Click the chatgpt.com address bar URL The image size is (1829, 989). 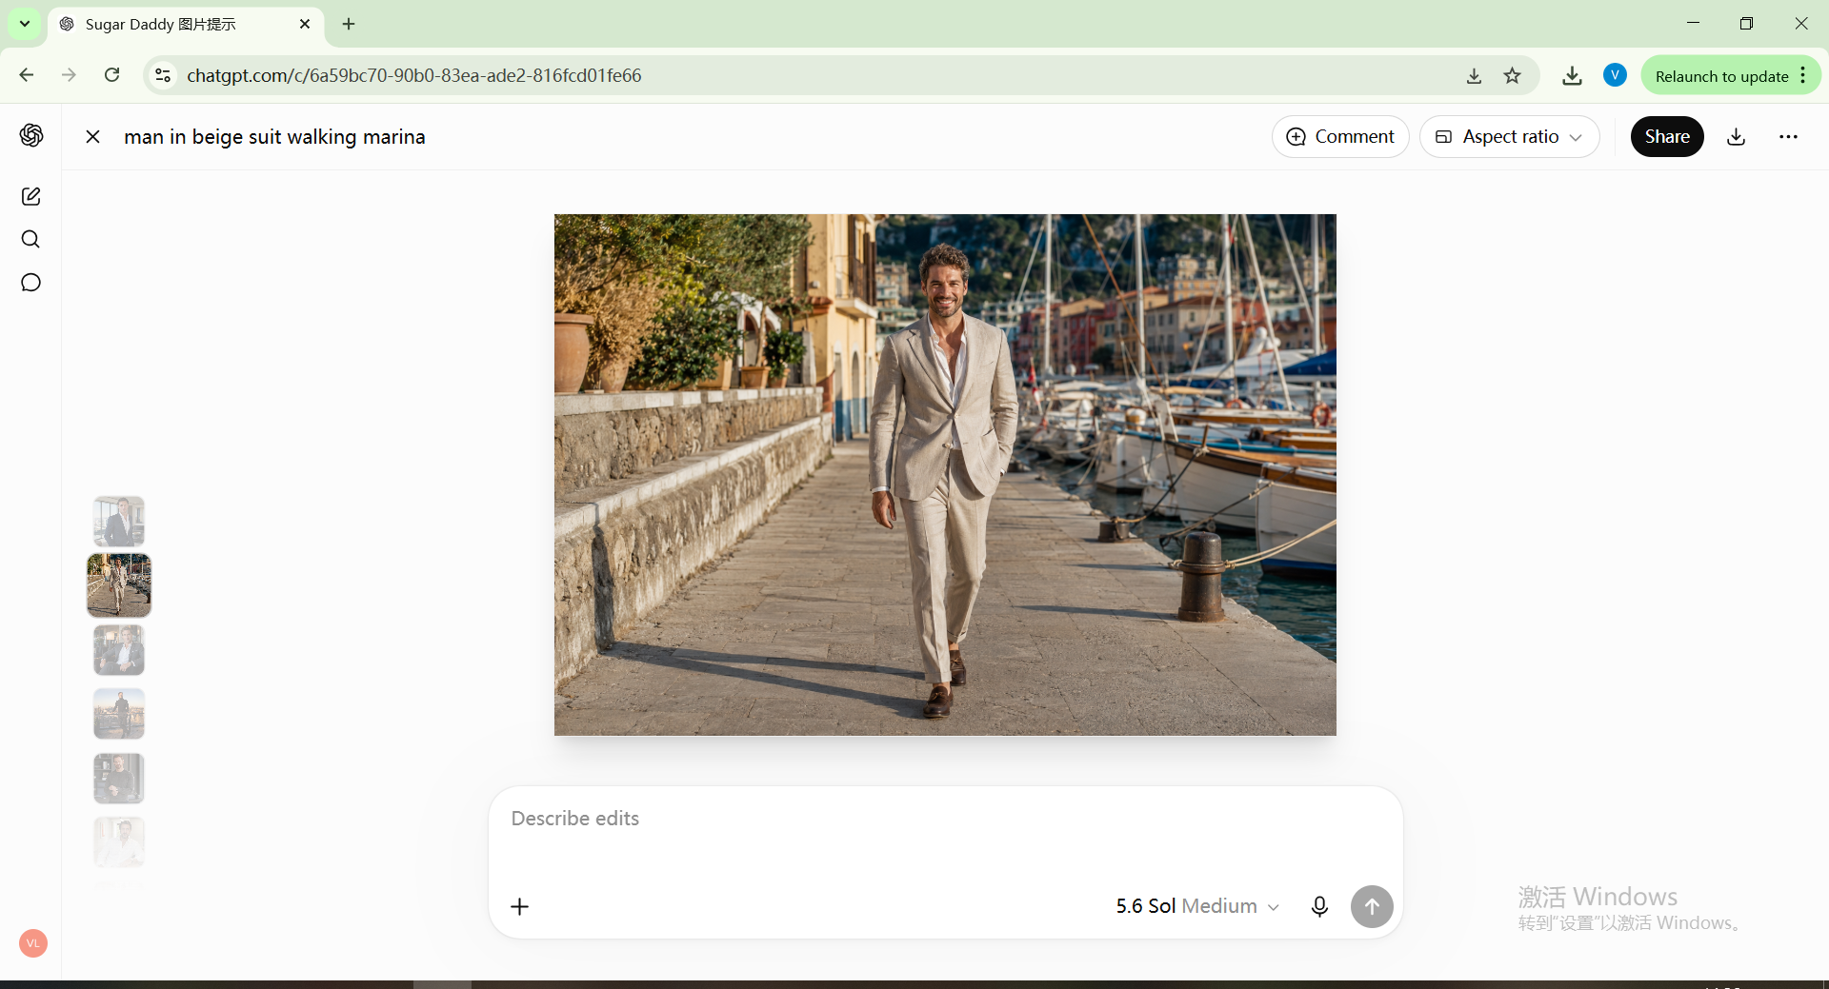click(414, 75)
